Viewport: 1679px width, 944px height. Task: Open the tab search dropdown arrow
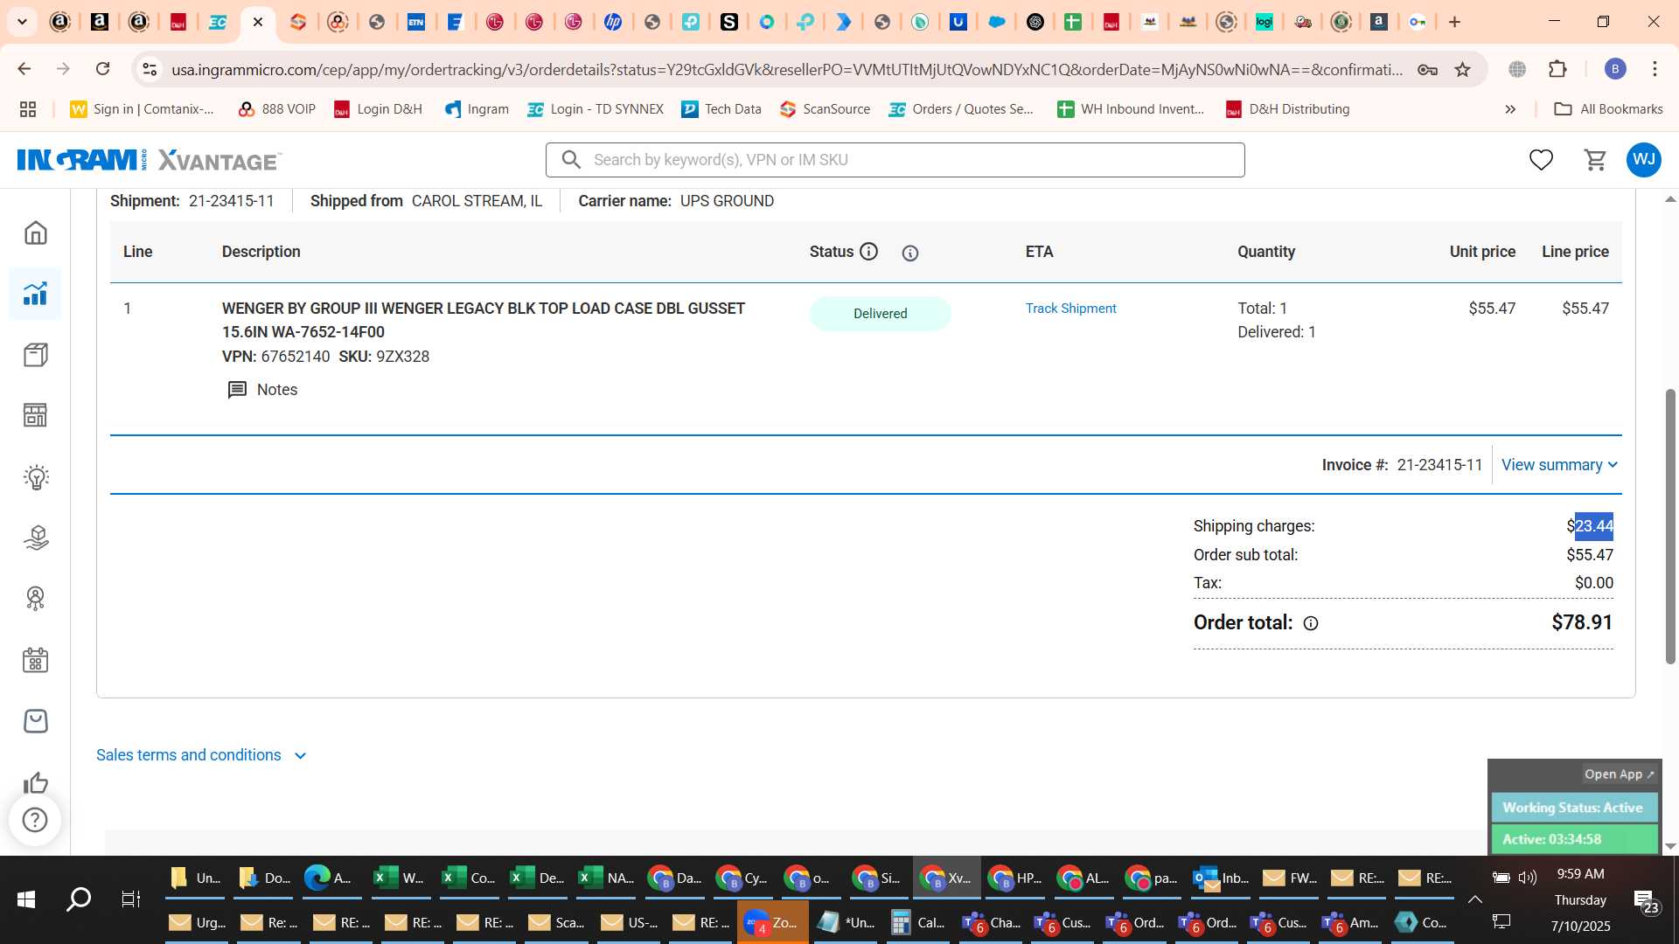[23, 22]
